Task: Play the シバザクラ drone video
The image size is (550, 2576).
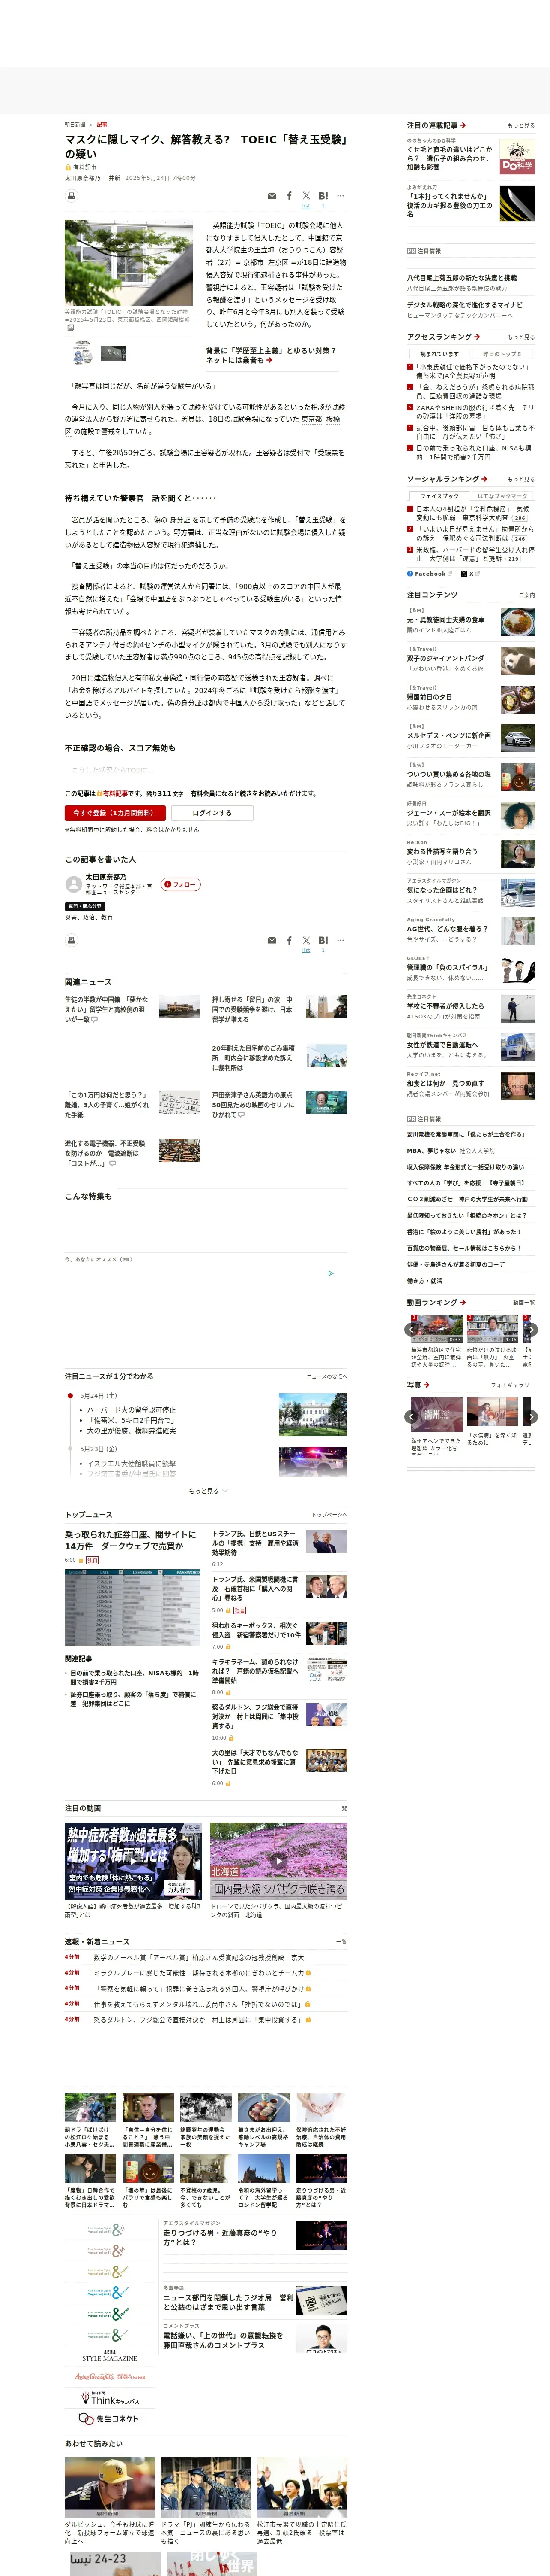Action: [278, 1861]
